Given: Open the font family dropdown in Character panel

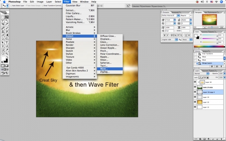Looking at the screenshot, I should [x=178, y=15].
